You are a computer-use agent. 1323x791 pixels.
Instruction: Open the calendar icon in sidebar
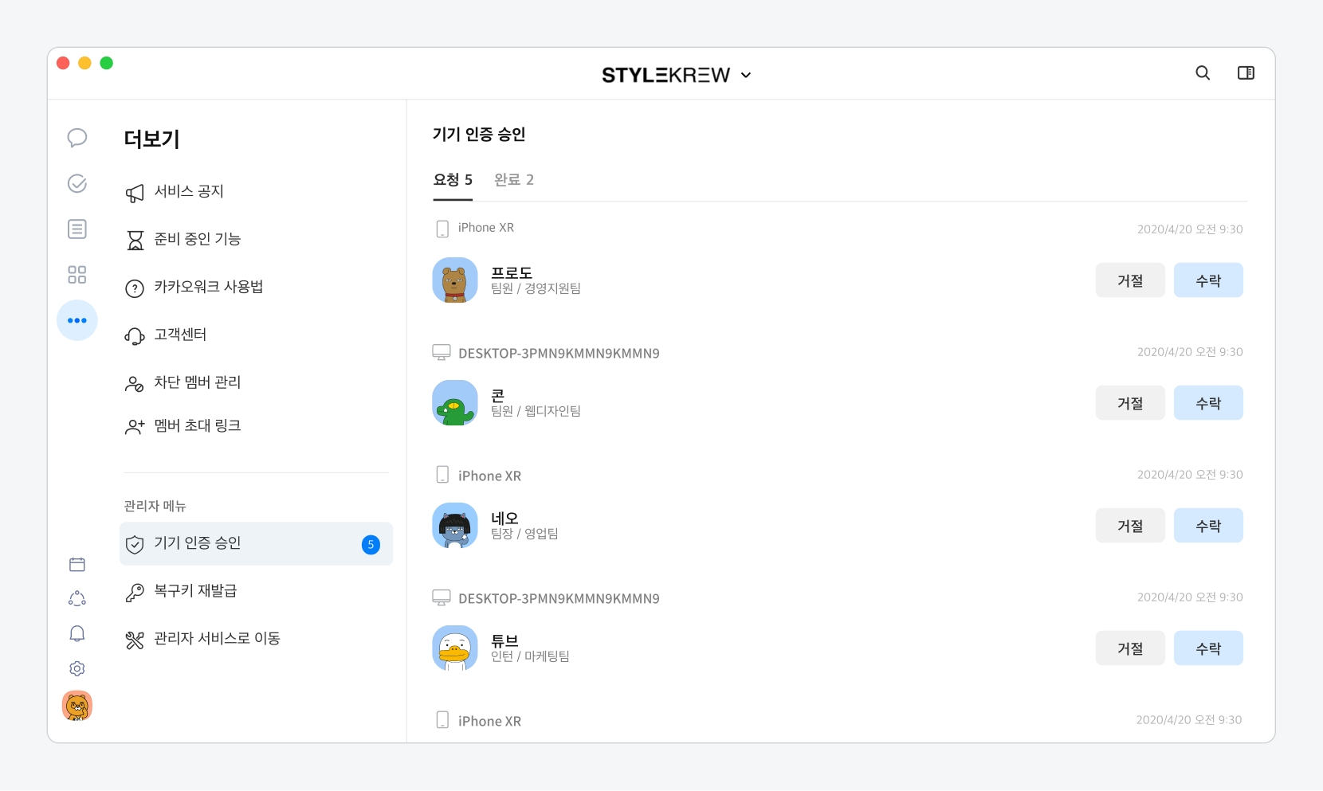(77, 565)
